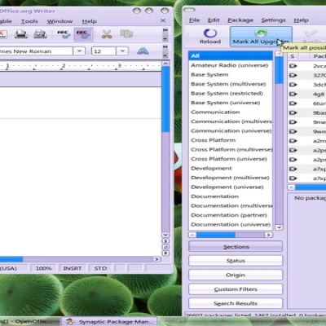326x326 pixels.
Task: Click status icon for a2m package
Action: point(293,141)
